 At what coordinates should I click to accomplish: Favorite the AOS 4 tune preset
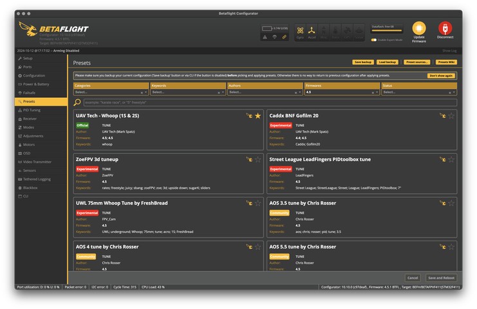click(257, 247)
